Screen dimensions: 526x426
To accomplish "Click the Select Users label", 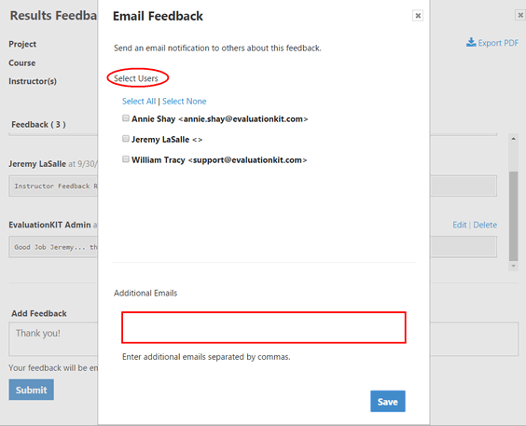I will [136, 78].
